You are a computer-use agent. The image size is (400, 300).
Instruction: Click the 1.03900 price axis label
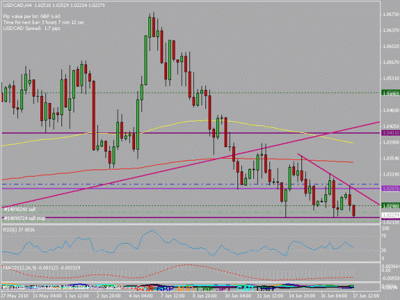click(x=391, y=142)
